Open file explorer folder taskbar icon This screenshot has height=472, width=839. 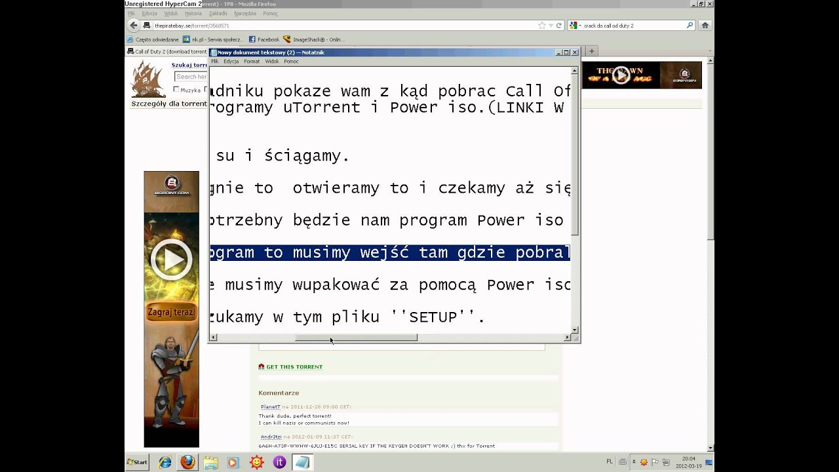210,462
